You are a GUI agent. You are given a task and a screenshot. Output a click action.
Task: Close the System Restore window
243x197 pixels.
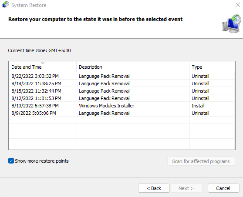238,5
